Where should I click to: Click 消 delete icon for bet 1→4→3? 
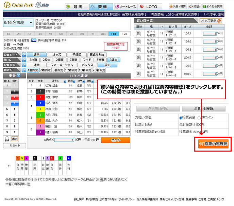pyautogui.click(x=138, y=74)
